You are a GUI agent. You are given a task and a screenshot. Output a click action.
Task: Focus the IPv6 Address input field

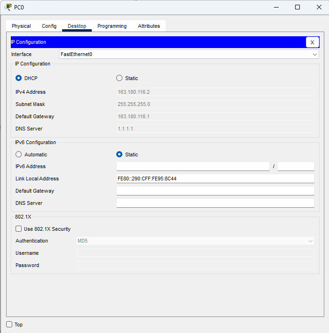pyautogui.click(x=193, y=166)
